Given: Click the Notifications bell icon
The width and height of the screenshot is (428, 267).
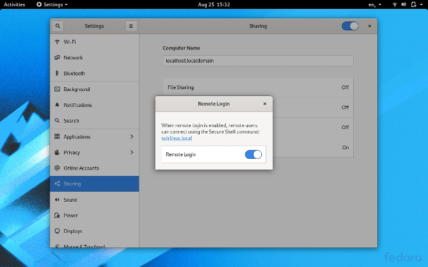Looking at the screenshot, I should pos(57,105).
